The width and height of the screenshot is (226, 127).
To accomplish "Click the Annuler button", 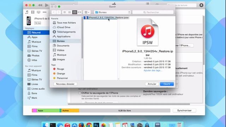I will coord(152,84).
